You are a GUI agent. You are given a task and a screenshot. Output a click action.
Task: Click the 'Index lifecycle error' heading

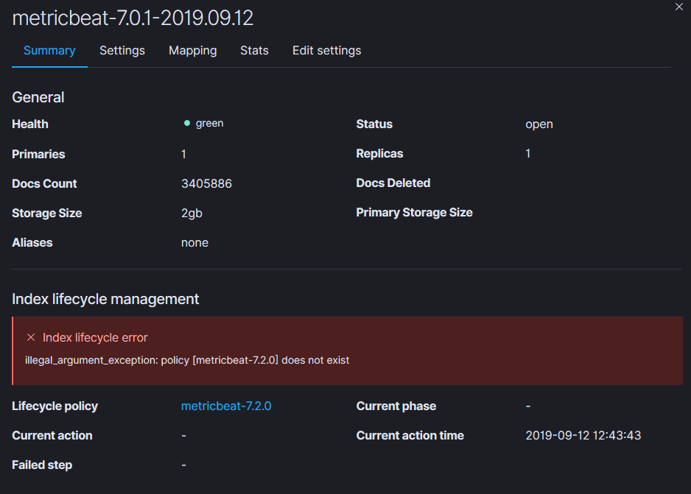pos(95,338)
